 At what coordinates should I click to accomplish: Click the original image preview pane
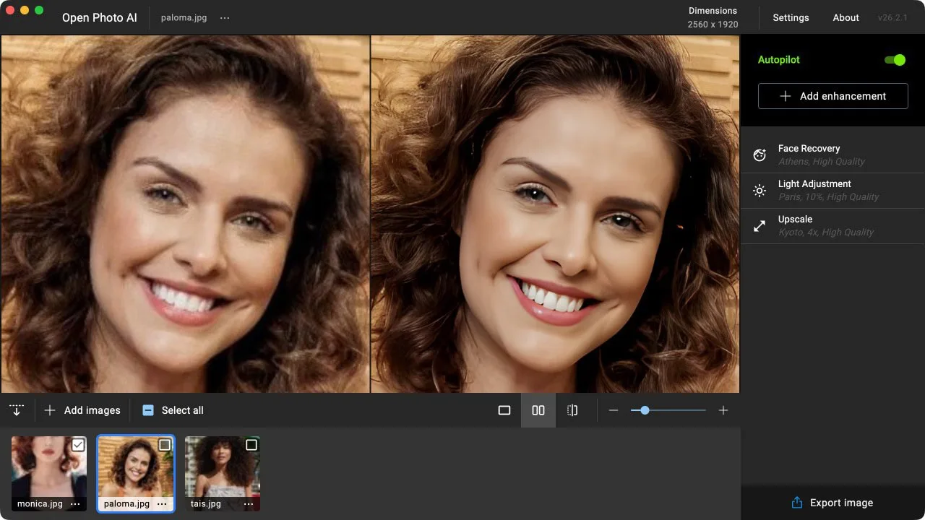coord(186,214)
